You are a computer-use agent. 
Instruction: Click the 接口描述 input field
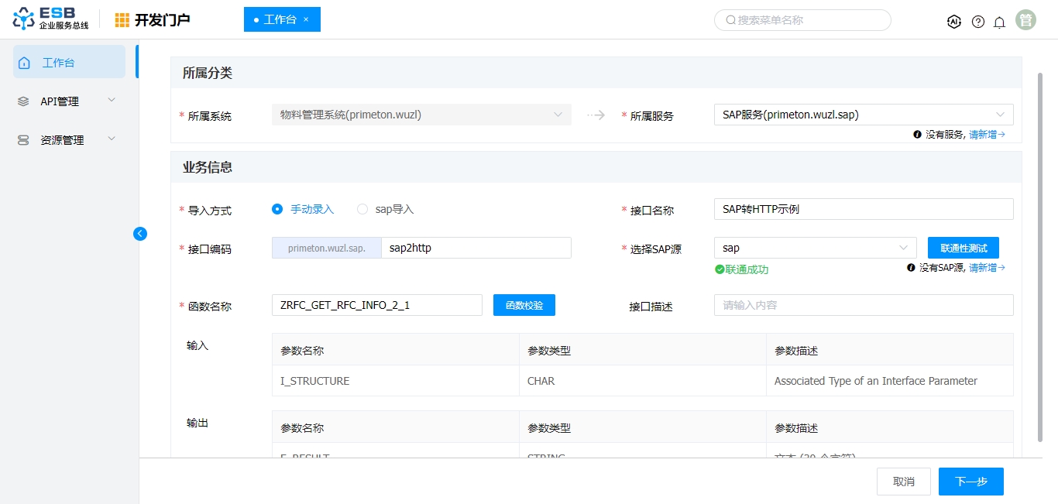[x=863, y=305]
